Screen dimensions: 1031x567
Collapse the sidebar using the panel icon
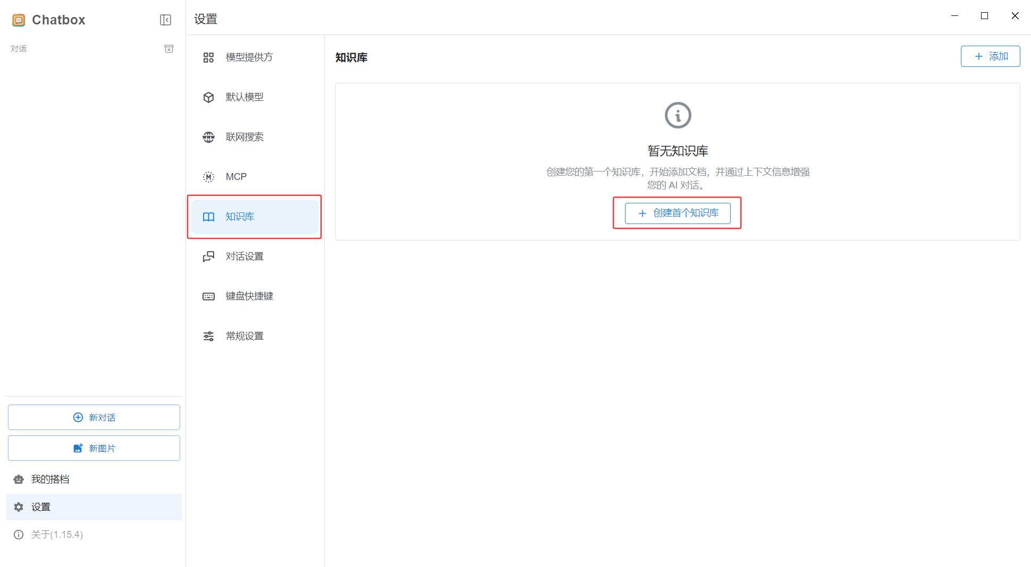(165, 20)
